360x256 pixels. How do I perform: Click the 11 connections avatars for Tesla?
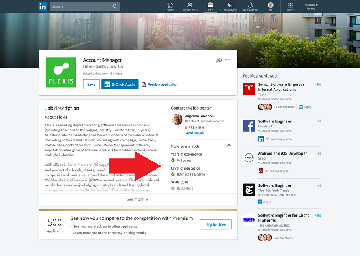pos(265,107)
